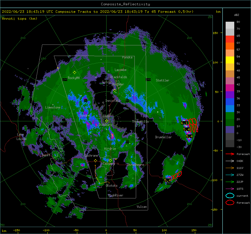Click the ThreeHills label

140,122
